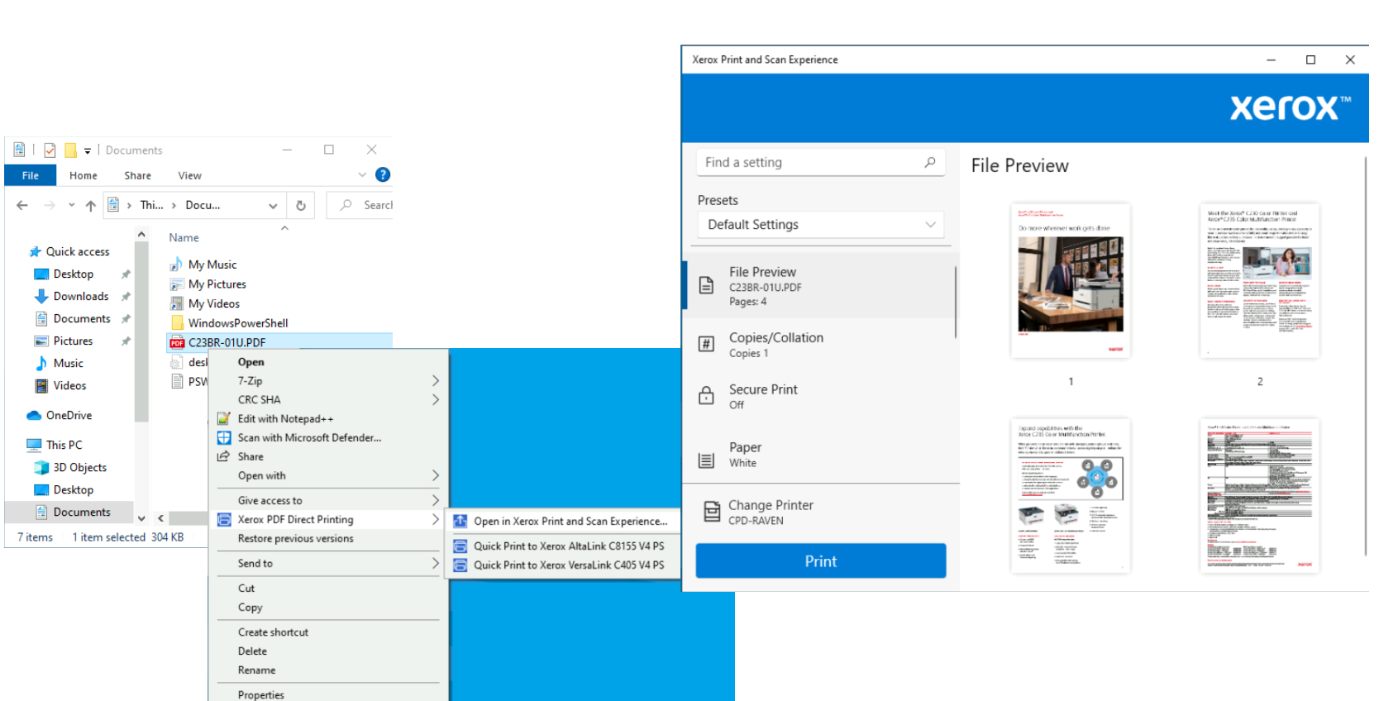
Task: Click the Share icon in context menu
Action: point(223,456)
